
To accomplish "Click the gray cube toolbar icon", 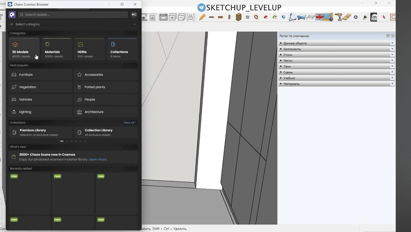I will pyautogui.click(x=247, y=17).
